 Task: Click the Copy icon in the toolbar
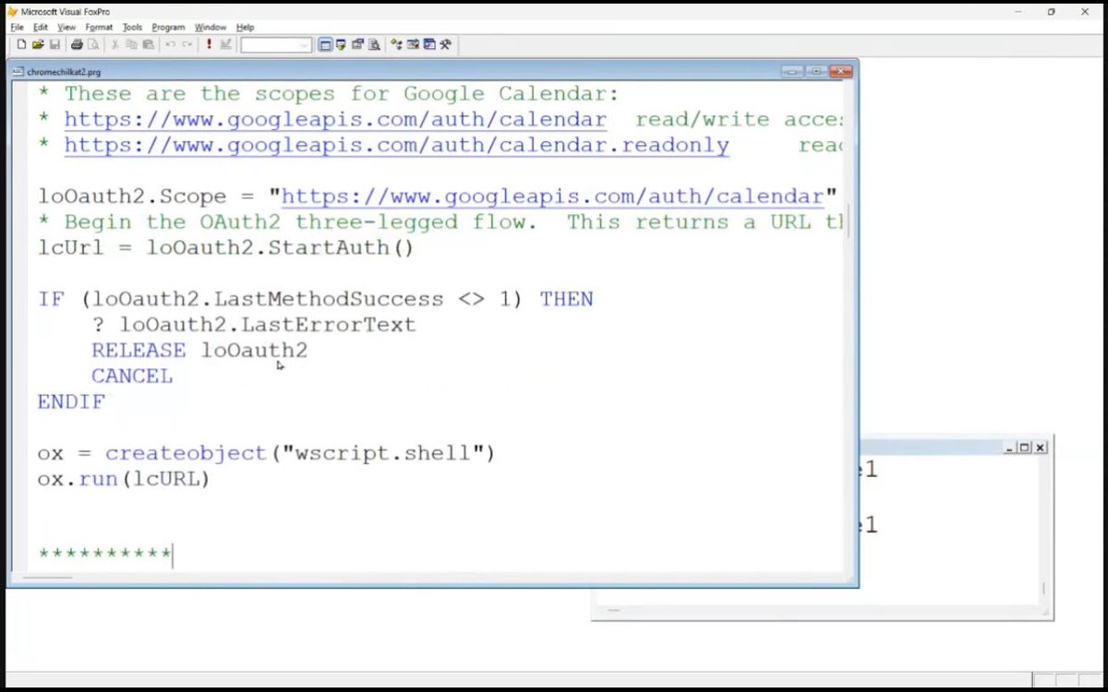[131, 44]
